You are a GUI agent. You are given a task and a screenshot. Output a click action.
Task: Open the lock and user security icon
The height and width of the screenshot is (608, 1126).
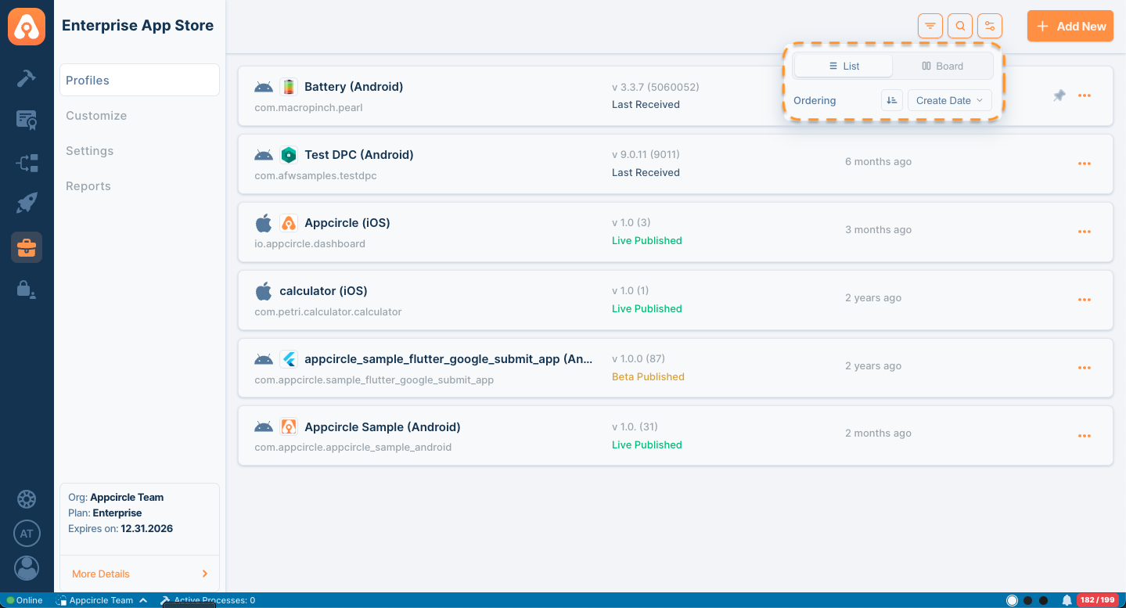click(27, 289)
